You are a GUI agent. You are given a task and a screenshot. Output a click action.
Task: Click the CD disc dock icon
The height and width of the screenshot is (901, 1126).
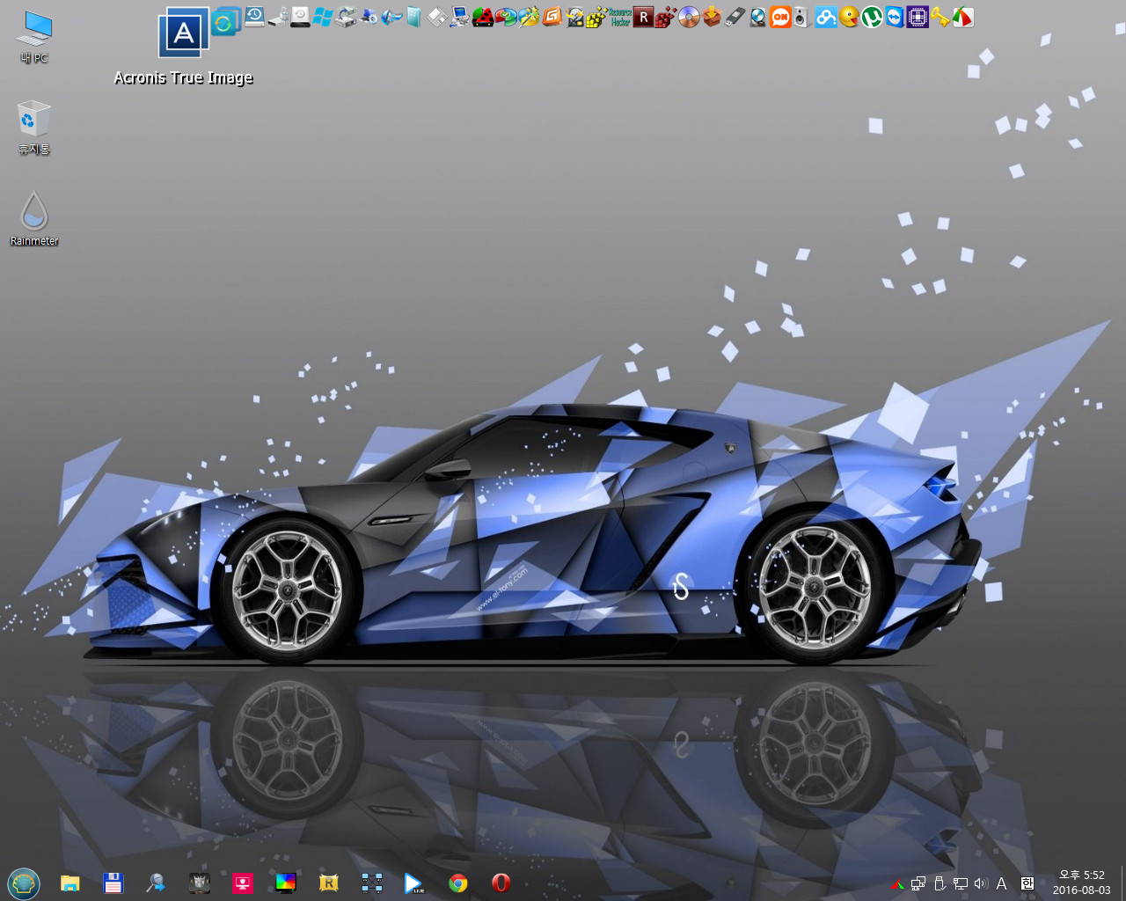click(x=689, y=17)
